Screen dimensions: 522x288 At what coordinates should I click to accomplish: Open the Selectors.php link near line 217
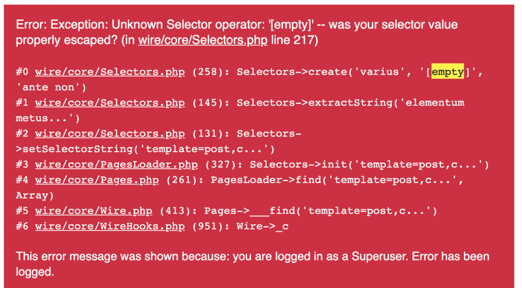pyautogui.click(x=203, y=41)
